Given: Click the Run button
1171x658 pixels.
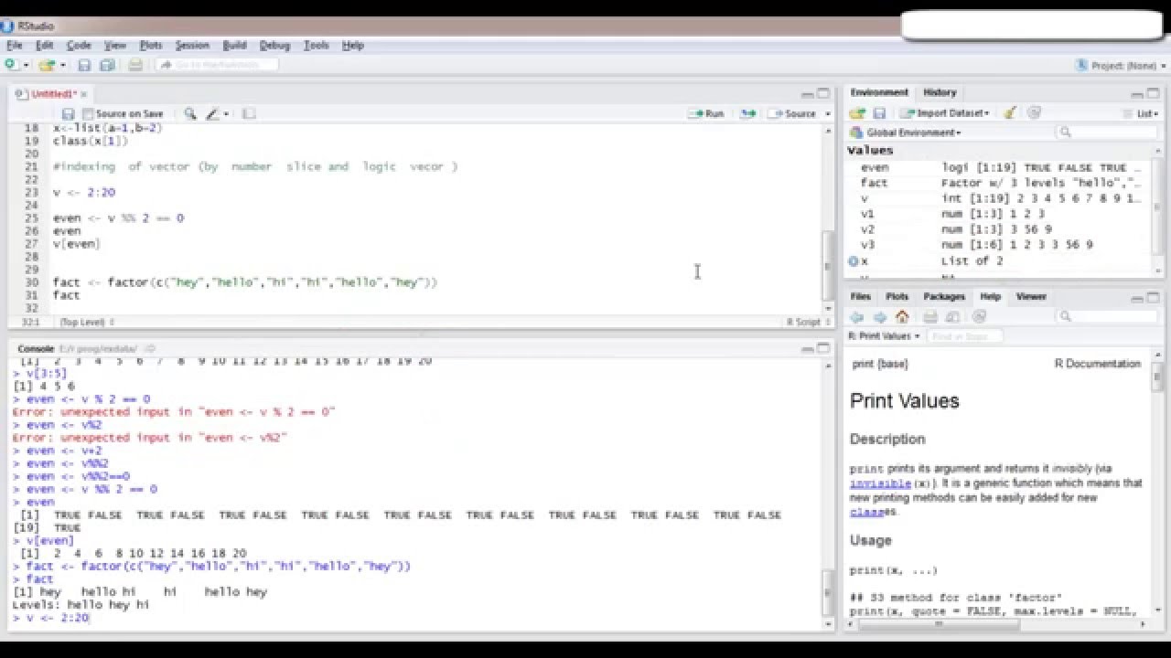Looking at the screenshot, I should click(x=707, y=114).
